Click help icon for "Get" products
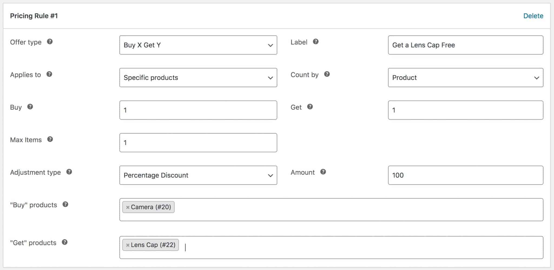The height and width of the screenshot is (270, 554). point(65,242)
